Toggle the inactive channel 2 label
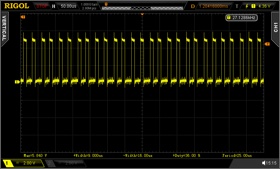 [65, 163]
